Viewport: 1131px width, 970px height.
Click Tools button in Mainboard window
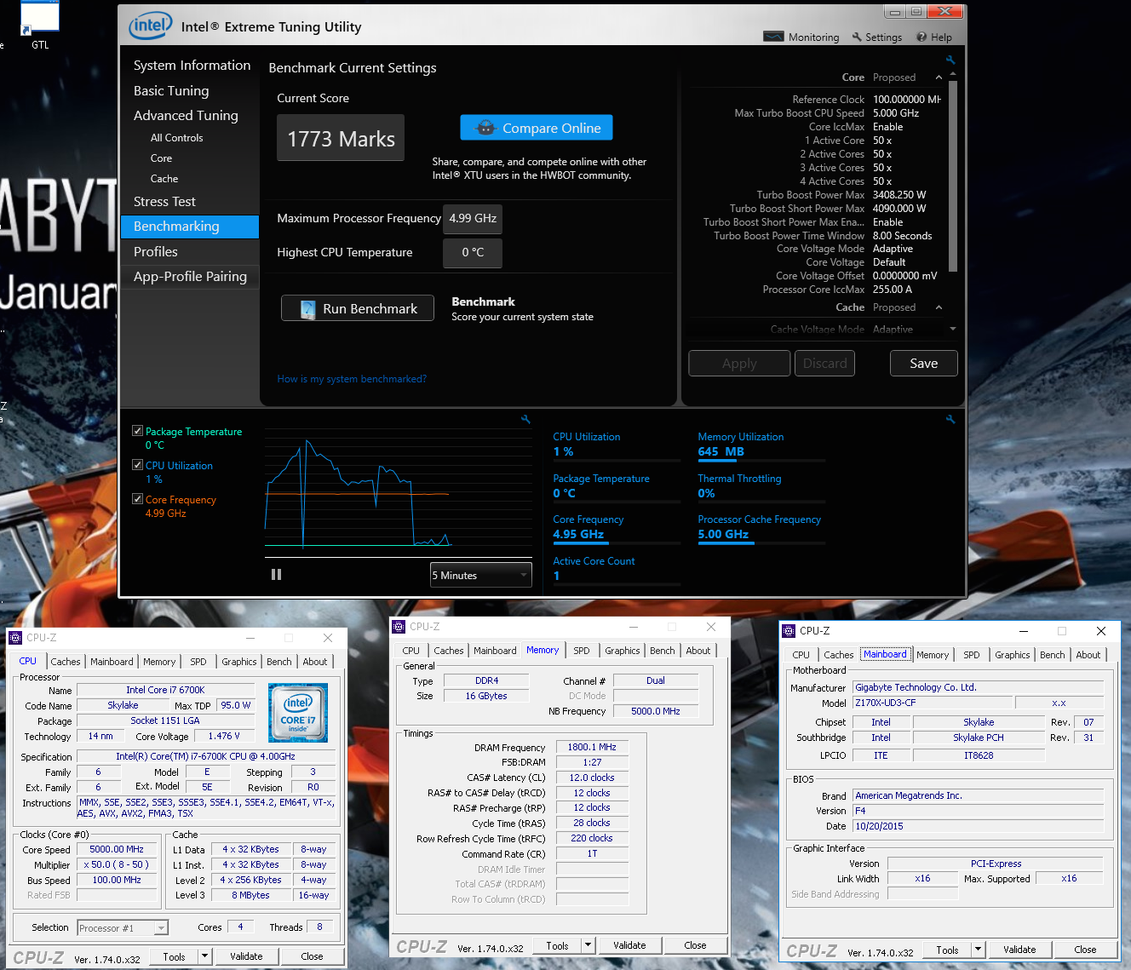coord(947,950)
